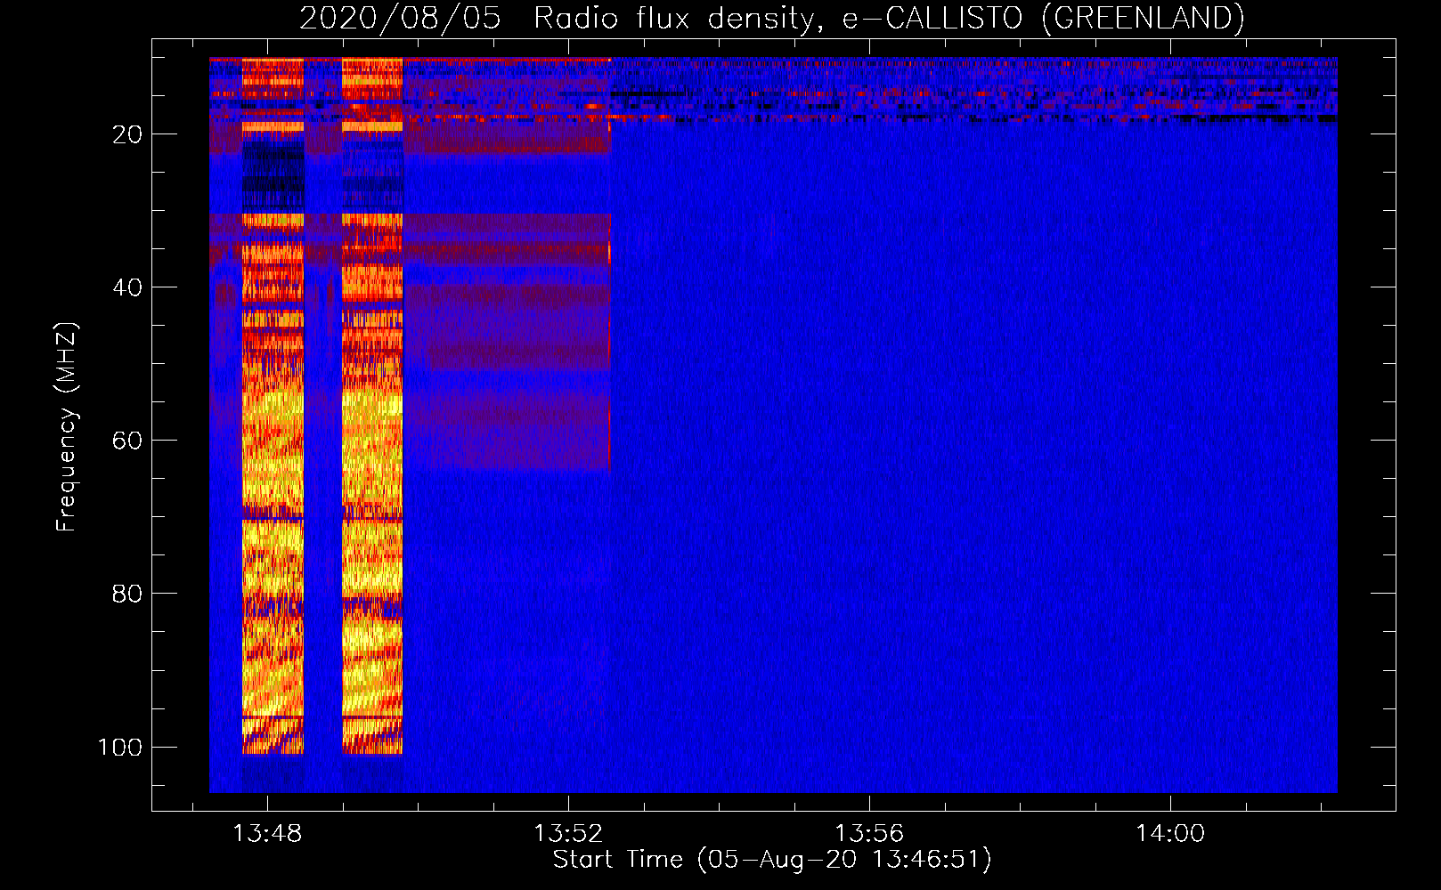The width and height of the screenshot is (1441, 890).
Task: Click the 13:48 time tick label
Action: (267, 834)
